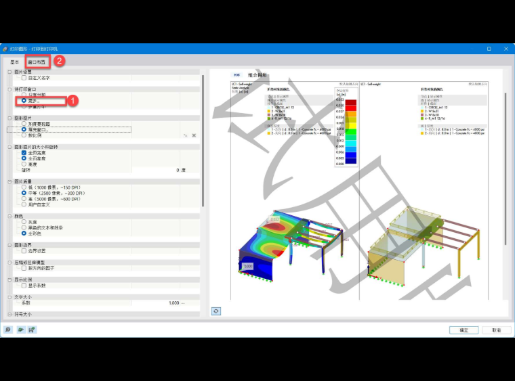Collapse the 图形图片 group
Image resolution: width=515 pixels, height=381 pixels.
pyautogui.click(x=9, y=118)
